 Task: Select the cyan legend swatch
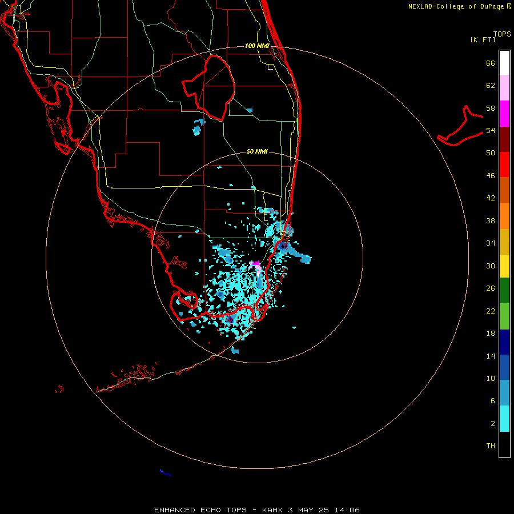pyautogui.click(x=504, y=419)
